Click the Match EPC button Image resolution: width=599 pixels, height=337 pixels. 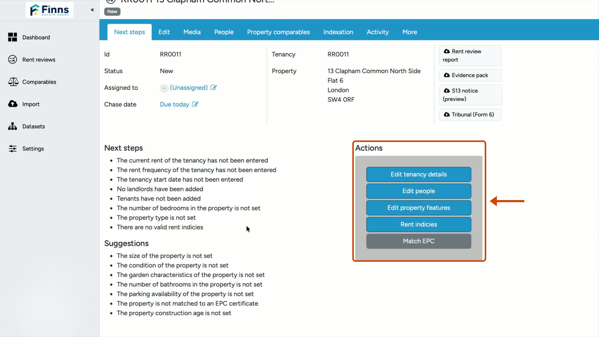pyautogui.click(x=418, y=241)
